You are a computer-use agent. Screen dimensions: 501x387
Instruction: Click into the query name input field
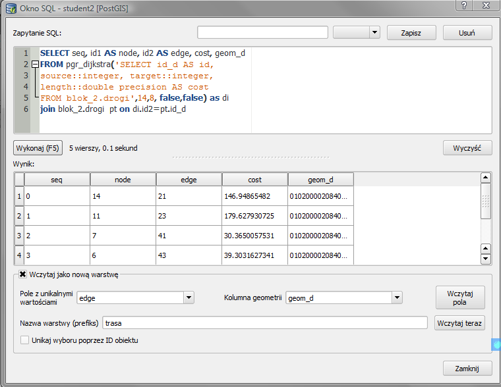click(262, 32)
